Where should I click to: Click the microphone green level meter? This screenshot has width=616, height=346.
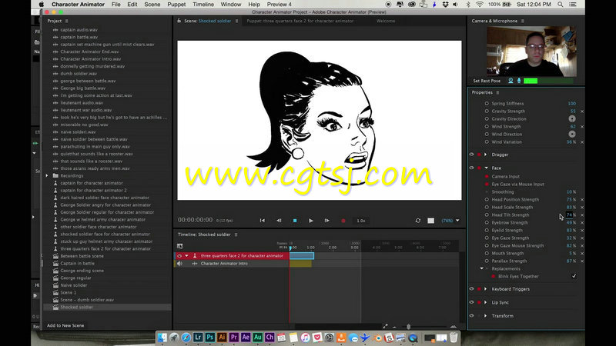tap(548, 81)
